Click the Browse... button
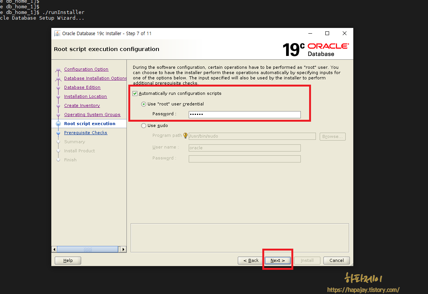 pos(333,136)
